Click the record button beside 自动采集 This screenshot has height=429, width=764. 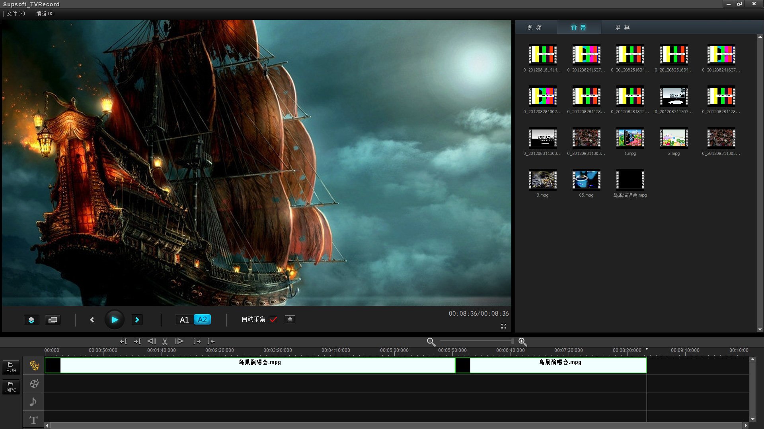tap(290, 319)
